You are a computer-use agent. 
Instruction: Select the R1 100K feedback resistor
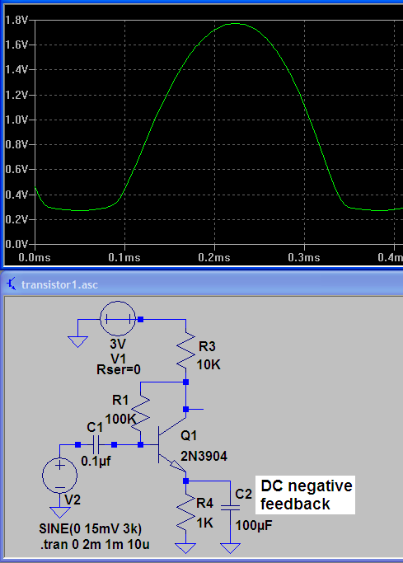(x=141, y=413)
